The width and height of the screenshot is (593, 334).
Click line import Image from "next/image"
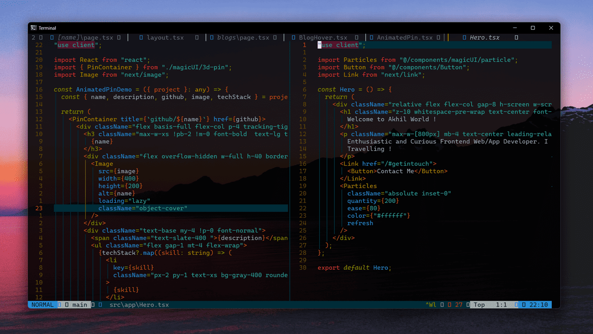tap(111, 75)
